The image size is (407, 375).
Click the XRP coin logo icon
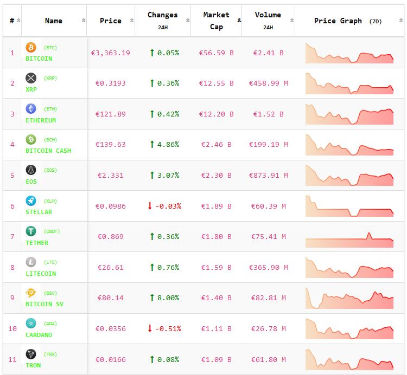point(31,78)
